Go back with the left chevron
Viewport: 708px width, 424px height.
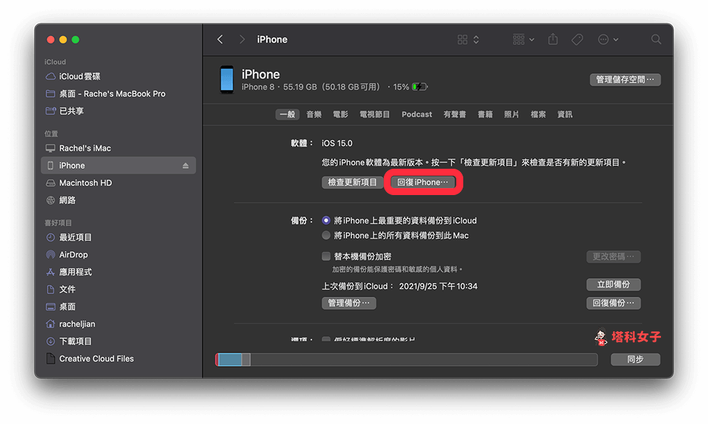221,39
